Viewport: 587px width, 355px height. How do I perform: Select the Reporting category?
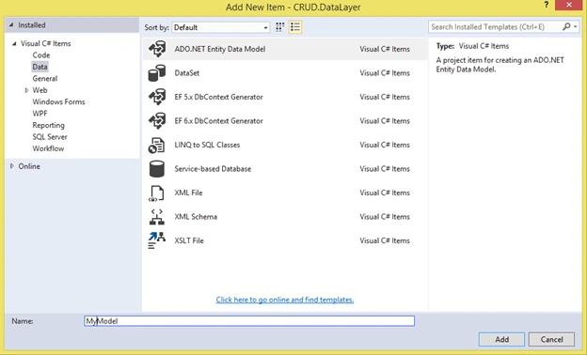[48, 125]
